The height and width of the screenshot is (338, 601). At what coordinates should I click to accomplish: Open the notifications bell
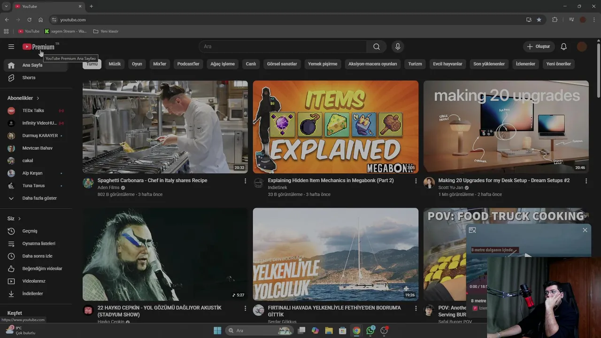click(564, 46)
